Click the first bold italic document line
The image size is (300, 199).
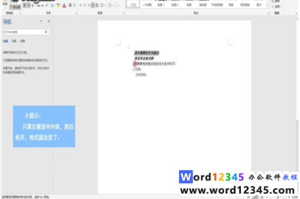(x=147, y=53)
